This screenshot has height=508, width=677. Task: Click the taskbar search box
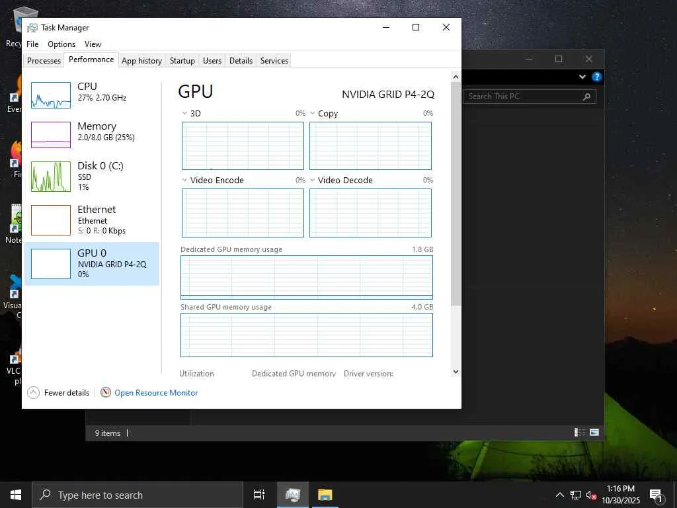[x=138, y=495]
